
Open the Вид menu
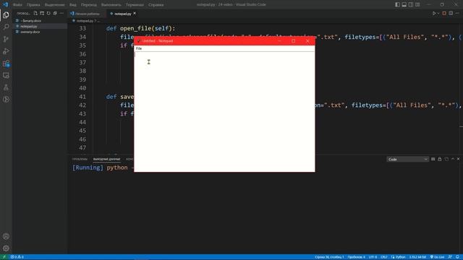73,5
